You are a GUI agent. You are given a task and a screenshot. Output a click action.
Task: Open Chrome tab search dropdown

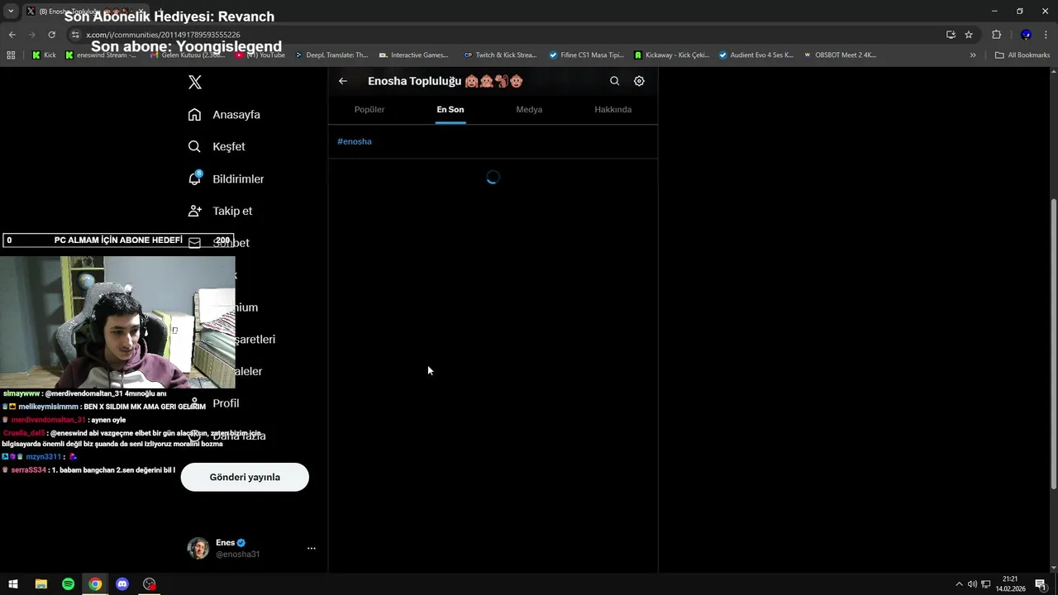[11, 11]
